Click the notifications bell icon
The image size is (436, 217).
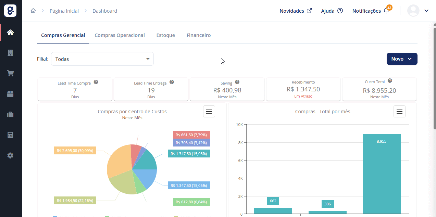pos(386,11)
